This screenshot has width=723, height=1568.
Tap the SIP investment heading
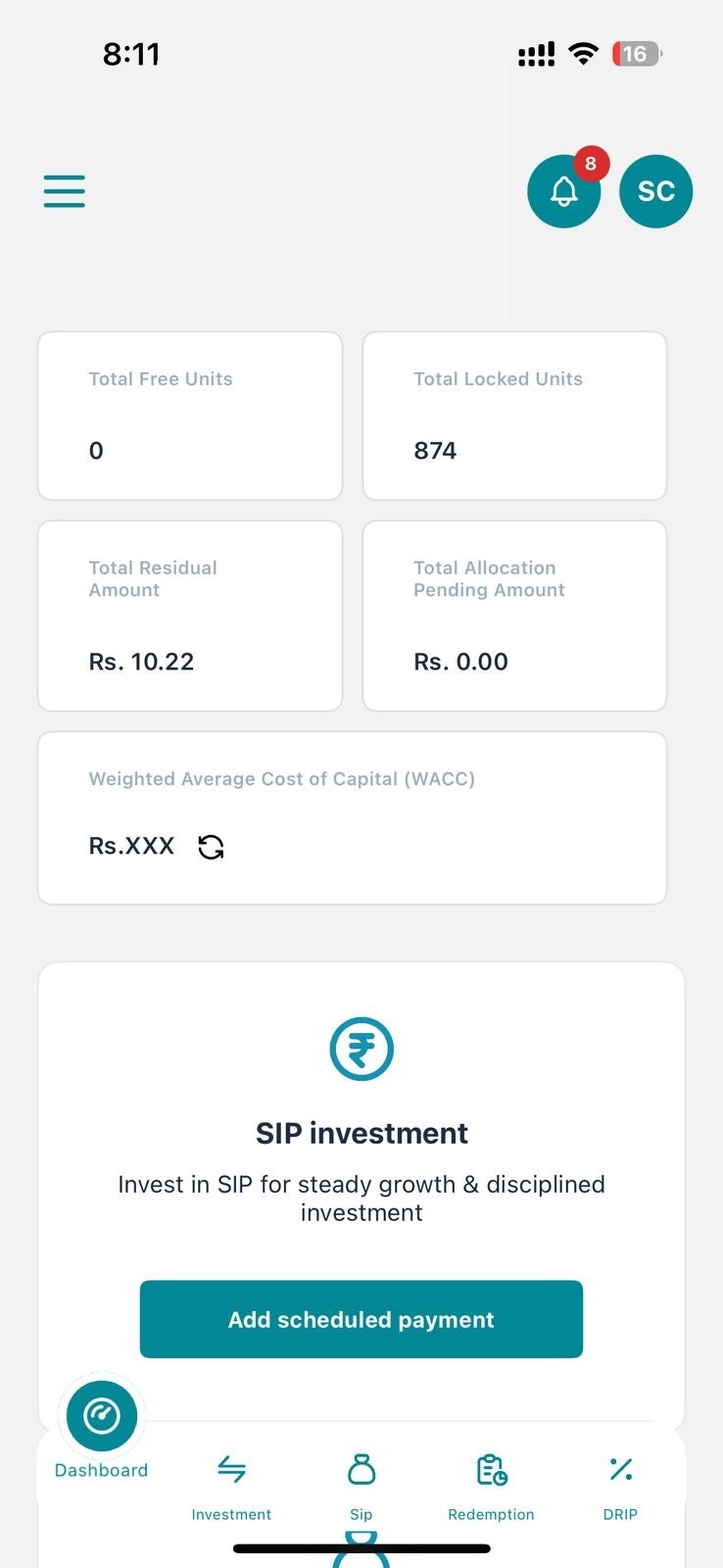pyautogui.click(x=361, y=1133)
